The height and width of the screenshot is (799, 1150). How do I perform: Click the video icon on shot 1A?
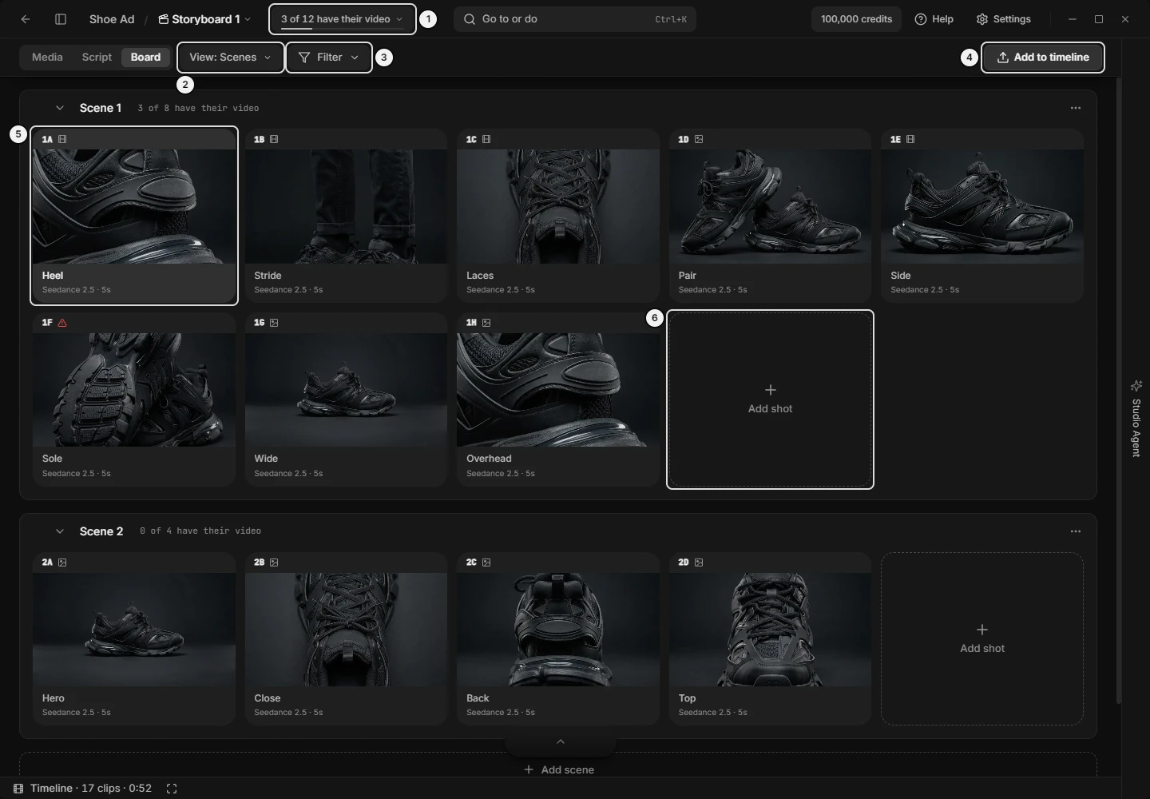pos(62,139)
